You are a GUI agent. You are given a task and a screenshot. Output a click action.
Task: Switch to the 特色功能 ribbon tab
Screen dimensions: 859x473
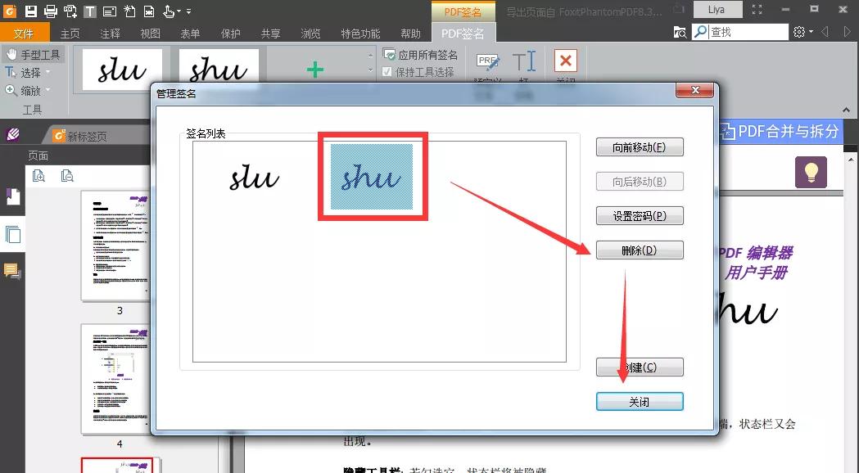(360, 34)
